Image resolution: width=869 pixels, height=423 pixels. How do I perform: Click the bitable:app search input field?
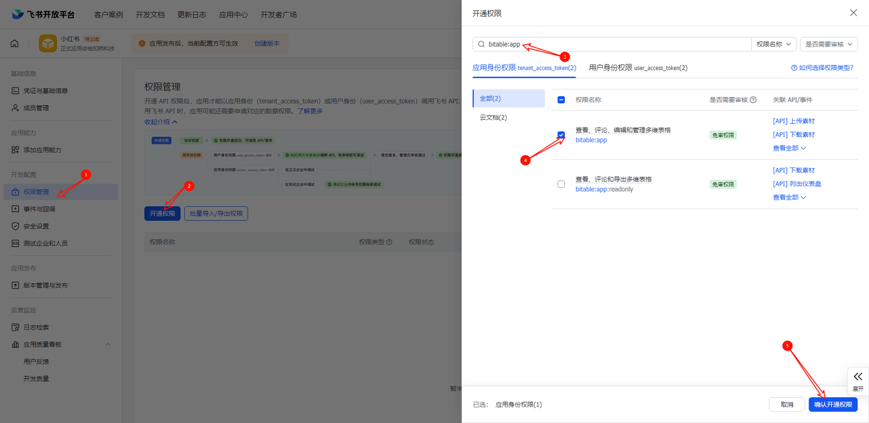[611, 44]
